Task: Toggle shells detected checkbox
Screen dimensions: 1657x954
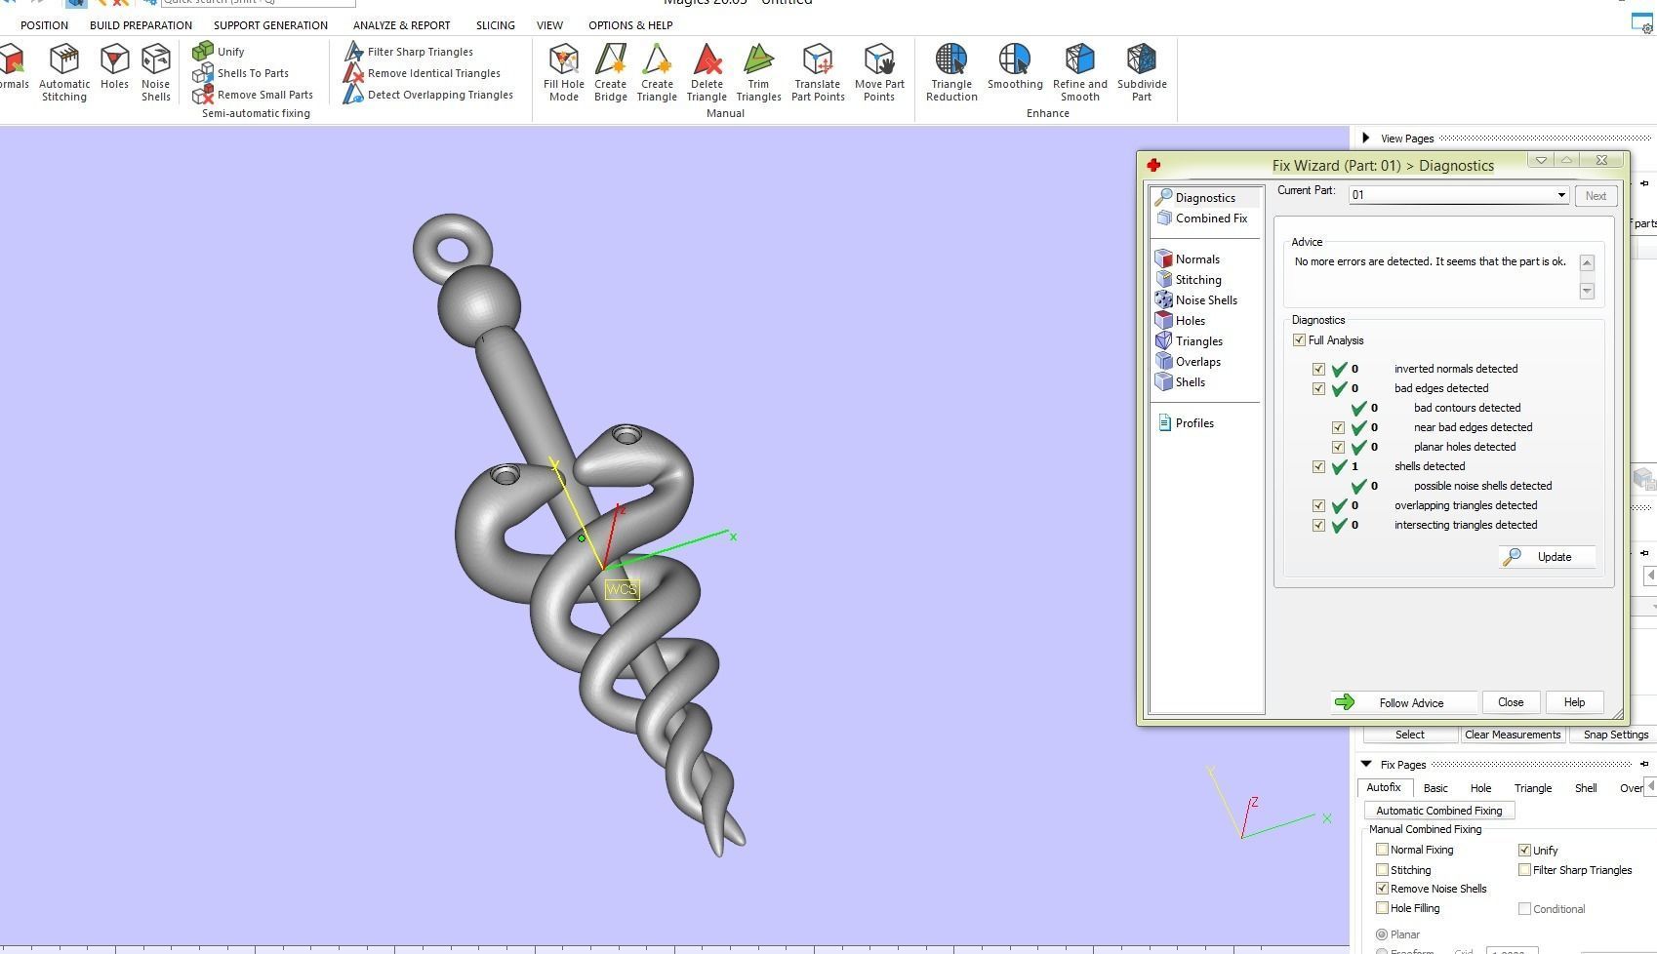Action: point(1318,466)
